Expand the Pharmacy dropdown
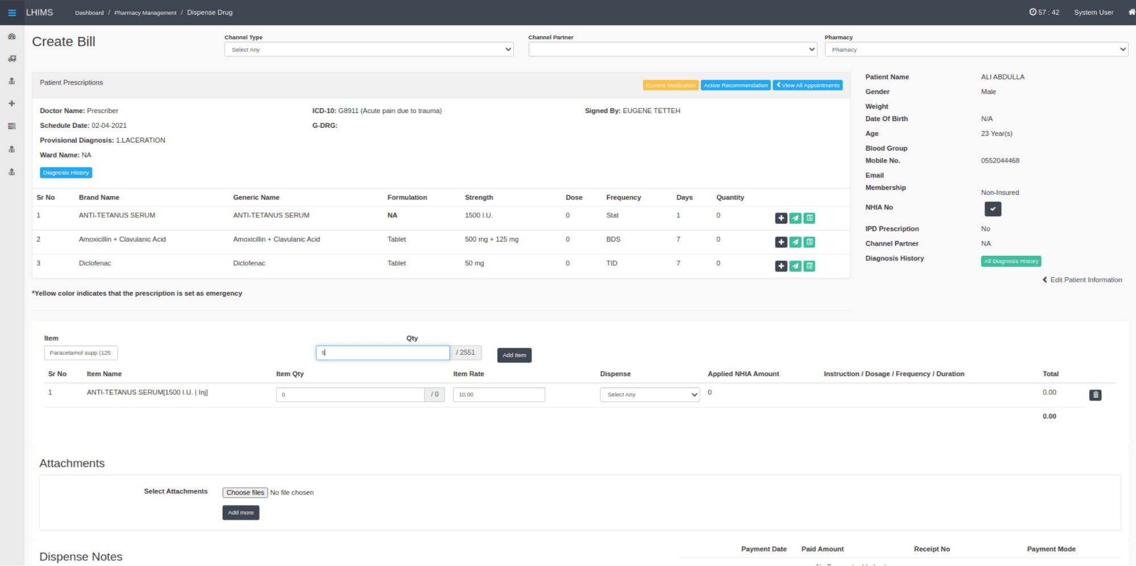Image resolution: width=1136 pixels, height=566 pixels. tap(976, 49)
